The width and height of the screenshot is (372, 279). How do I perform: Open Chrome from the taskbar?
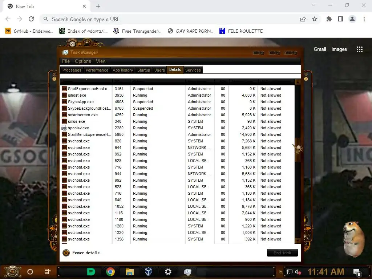pyautogui.click(x=110, y=272)
